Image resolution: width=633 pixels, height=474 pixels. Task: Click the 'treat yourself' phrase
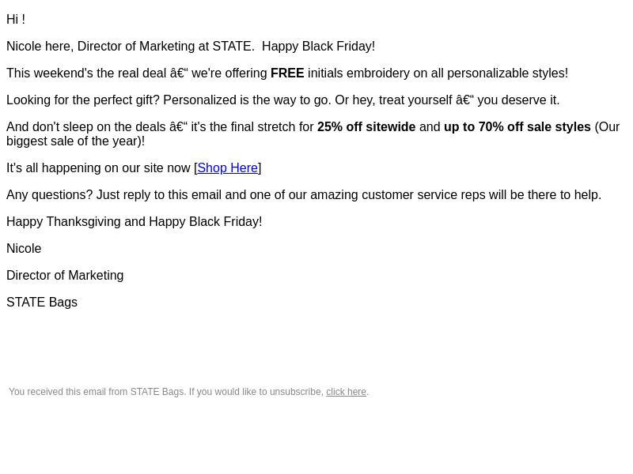(x=415, y=100)
